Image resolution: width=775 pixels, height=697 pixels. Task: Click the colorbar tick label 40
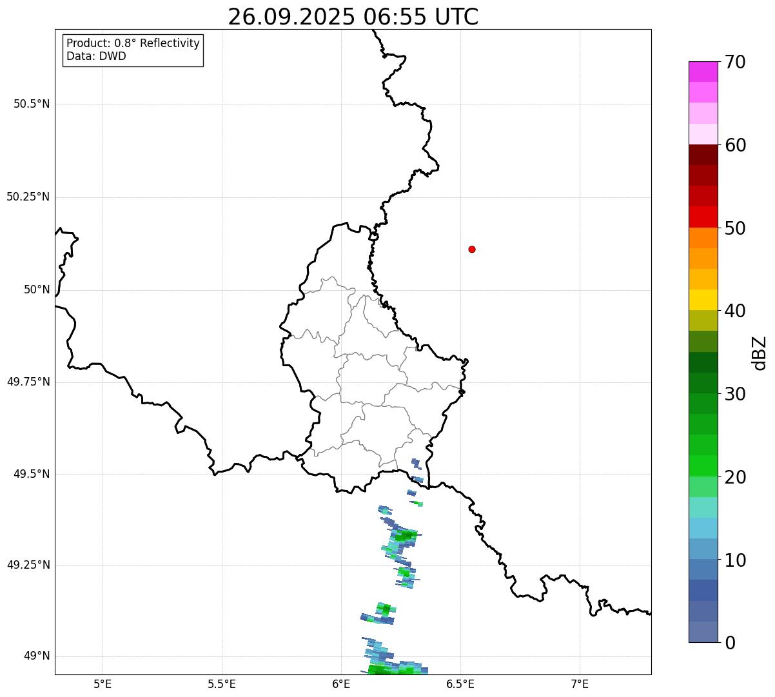[x=735, y=311]
